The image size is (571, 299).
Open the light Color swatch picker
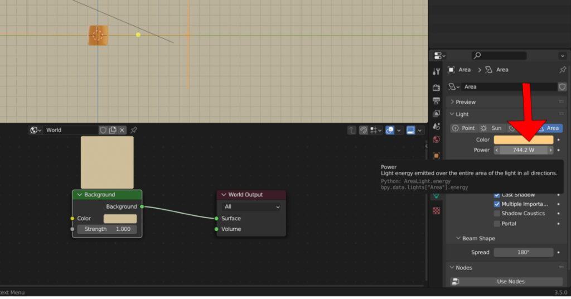(523, 140)
